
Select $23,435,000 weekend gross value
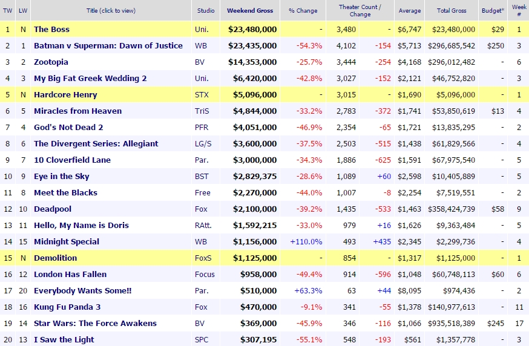click(252, 45)
